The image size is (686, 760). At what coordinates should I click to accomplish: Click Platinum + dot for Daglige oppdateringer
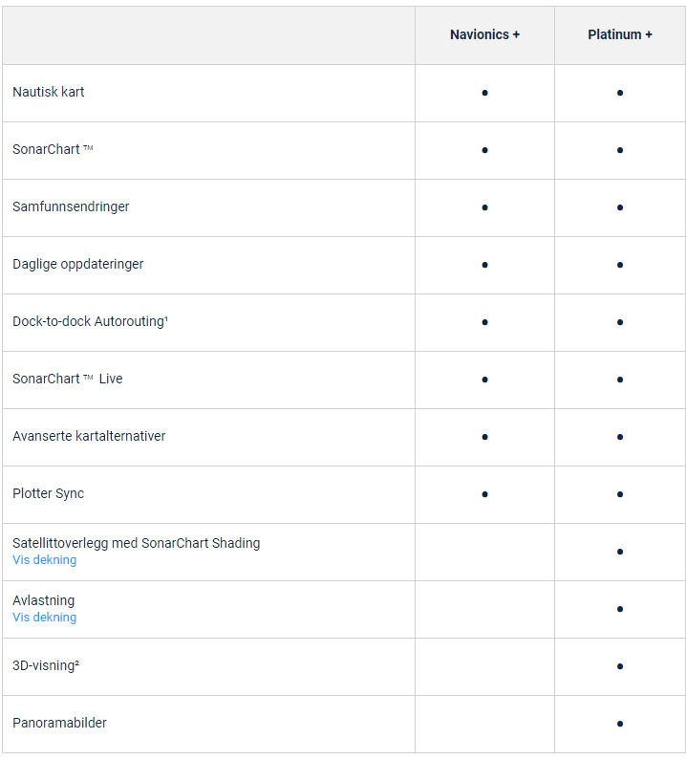(x=620, y=265)
